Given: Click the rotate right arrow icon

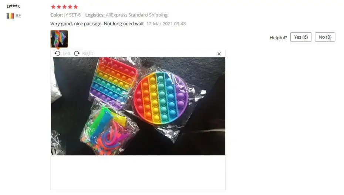Looking at the screenshot, I should (x=77, y=53).
